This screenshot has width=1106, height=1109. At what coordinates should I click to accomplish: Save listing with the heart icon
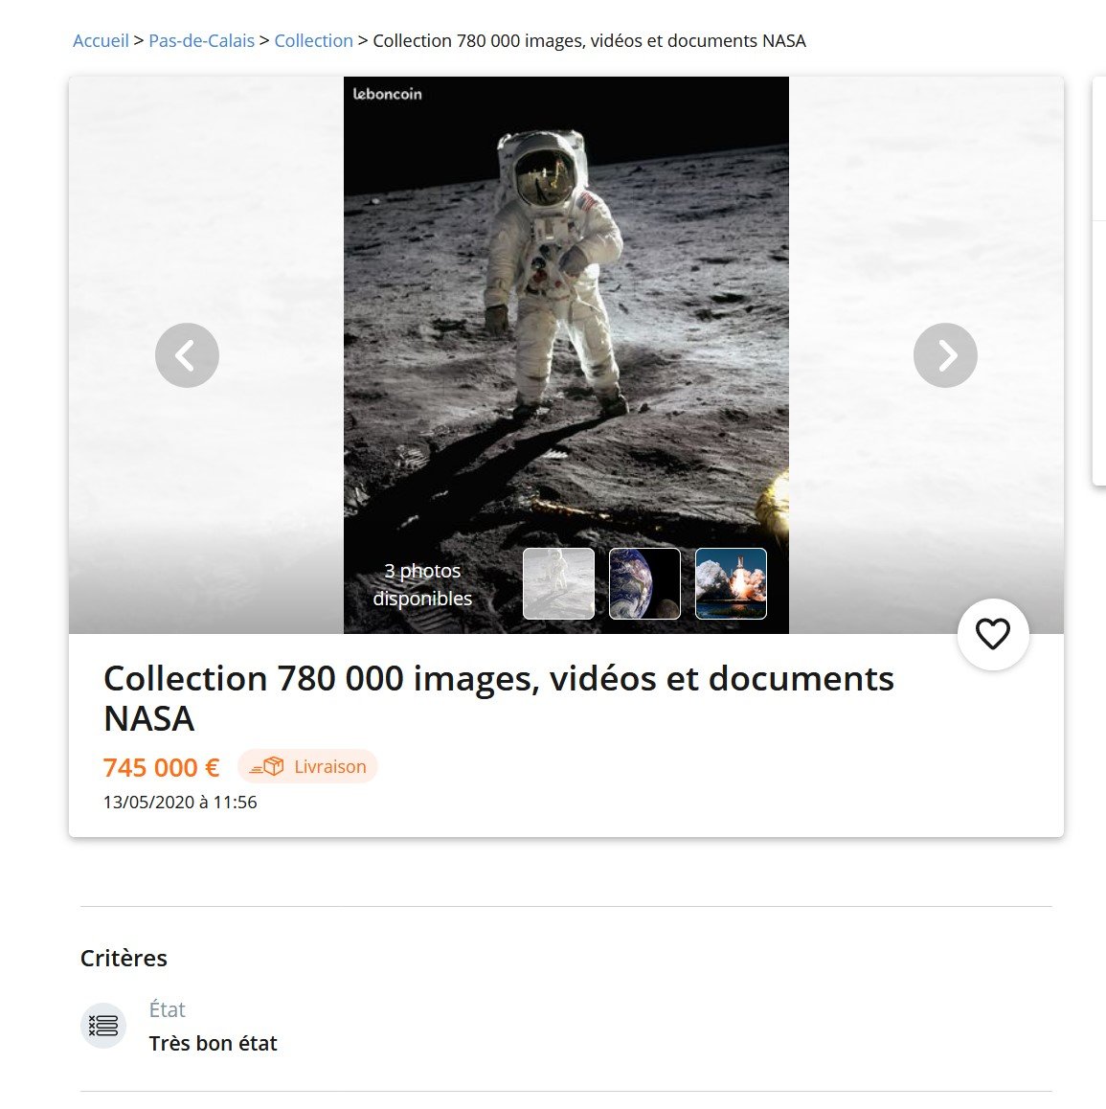pyautogui.click(x=993, y=634)
